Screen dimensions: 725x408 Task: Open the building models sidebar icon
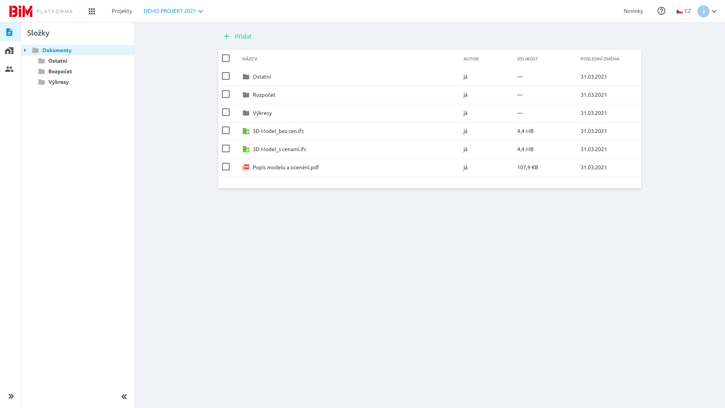pos(9,51)
